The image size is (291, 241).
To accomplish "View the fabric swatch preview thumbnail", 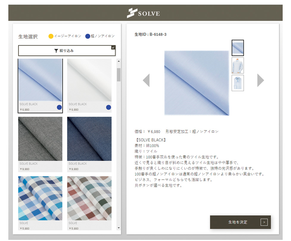I will coord(238,48).
